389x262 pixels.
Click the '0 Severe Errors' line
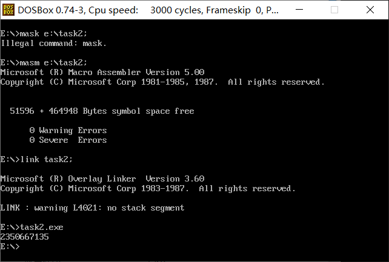pyautogui.click(x=68, y=140)
